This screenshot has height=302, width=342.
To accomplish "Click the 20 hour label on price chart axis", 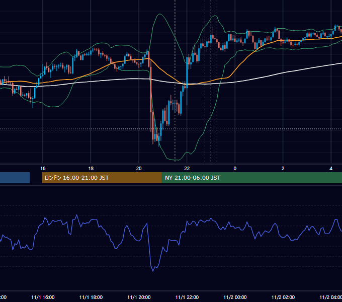I will tap(139, 169).
